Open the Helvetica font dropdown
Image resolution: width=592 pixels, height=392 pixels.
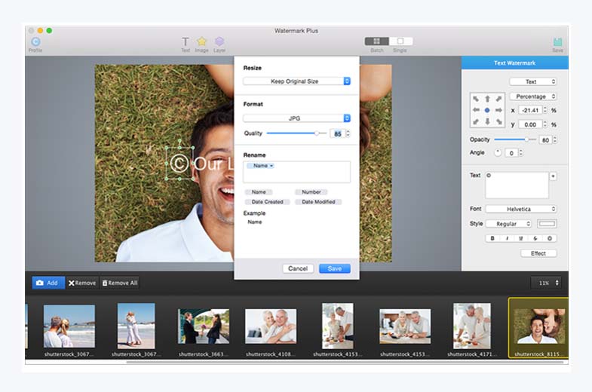click(521, 209)
